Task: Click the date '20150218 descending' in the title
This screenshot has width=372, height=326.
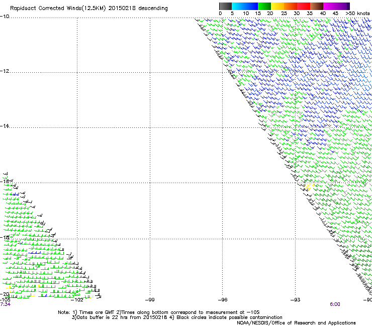Action: coord(138,8)
